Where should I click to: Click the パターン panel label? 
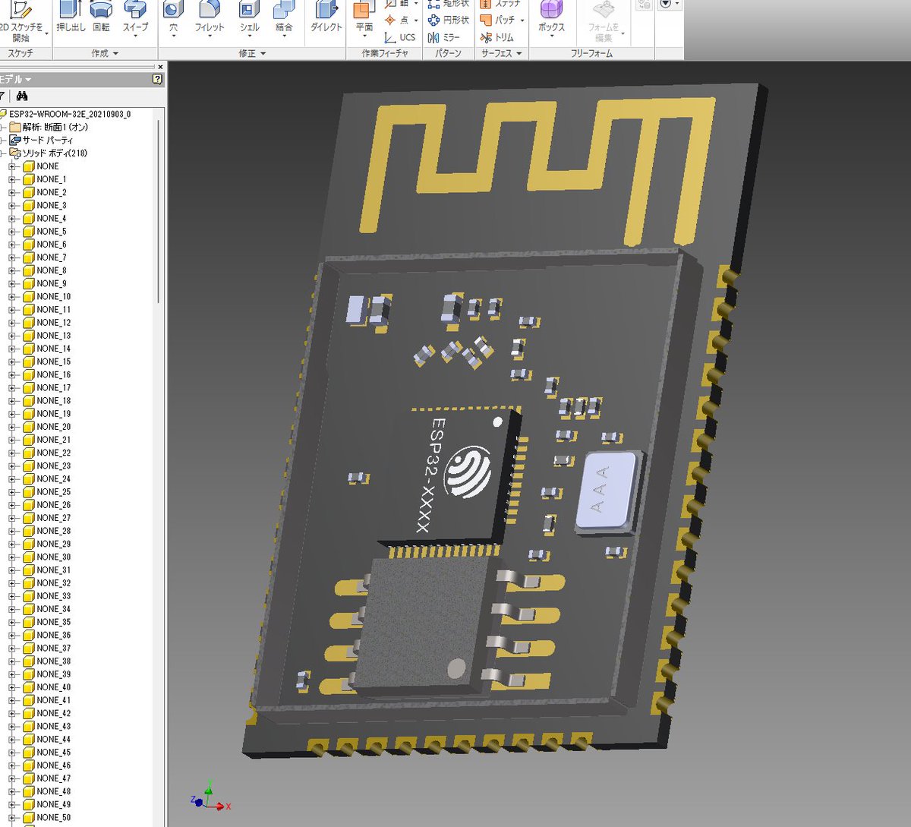[x=449, y=53]
